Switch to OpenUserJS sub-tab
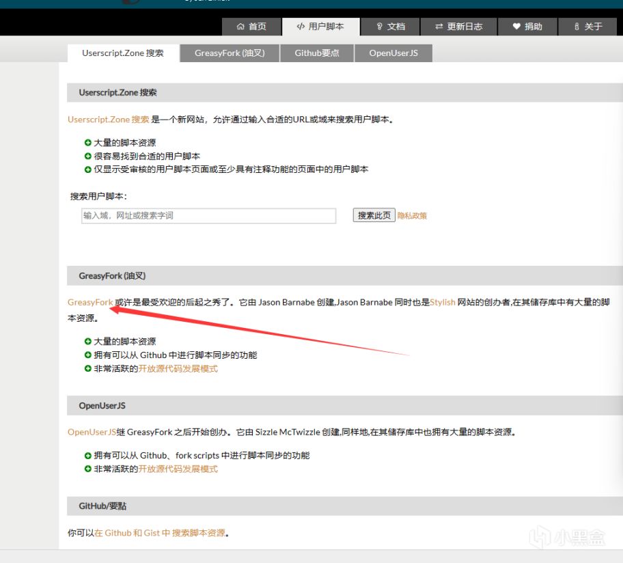623x563 pixels. [393, 53]
